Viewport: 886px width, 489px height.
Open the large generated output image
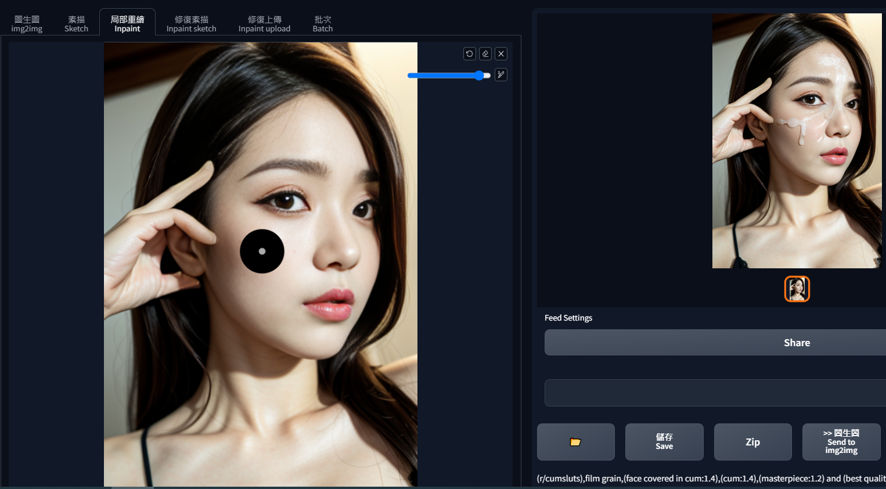797,141
